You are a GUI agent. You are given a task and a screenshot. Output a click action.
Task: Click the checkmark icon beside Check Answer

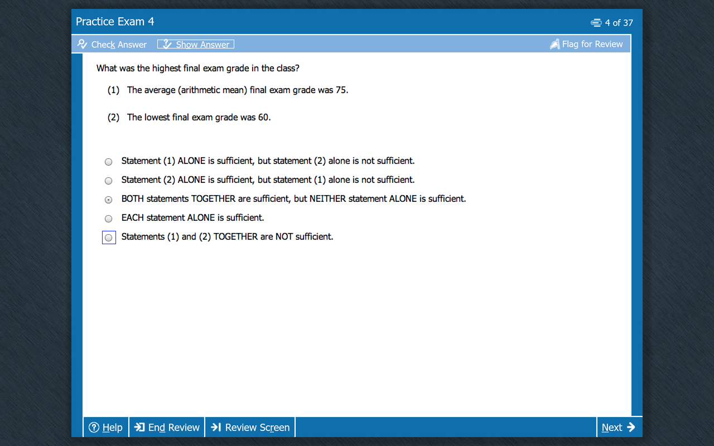click(83, 44)
